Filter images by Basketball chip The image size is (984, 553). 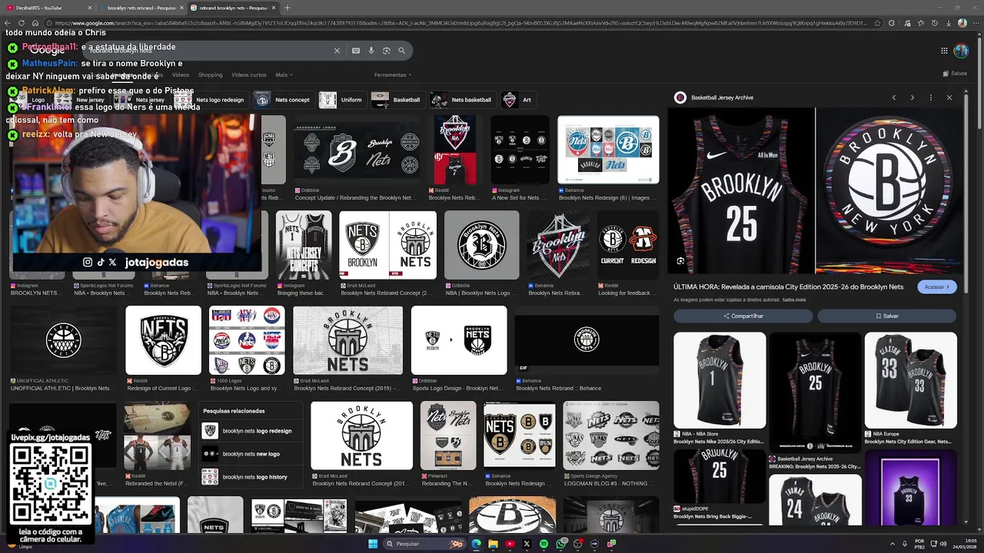[397, 100]
